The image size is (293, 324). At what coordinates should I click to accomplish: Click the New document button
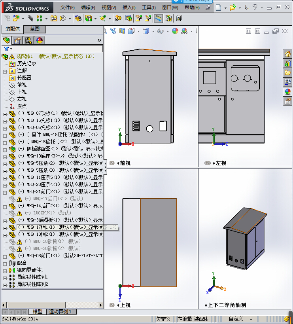(218, 8)
